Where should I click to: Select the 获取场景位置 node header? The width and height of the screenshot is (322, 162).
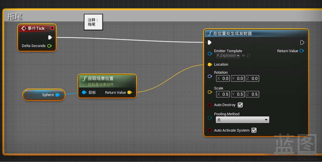pyautogui.click(x=107, y=81)
